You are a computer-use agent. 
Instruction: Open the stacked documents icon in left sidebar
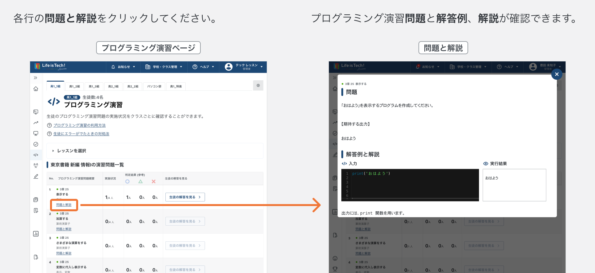pyautogui.click(x=36, y=200)
